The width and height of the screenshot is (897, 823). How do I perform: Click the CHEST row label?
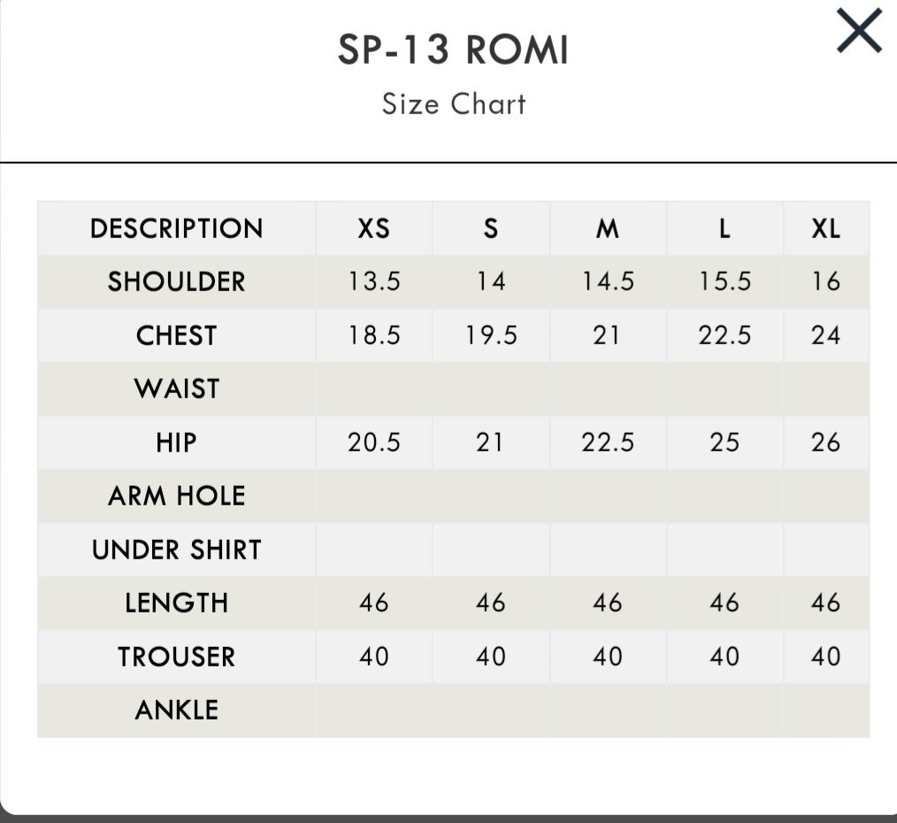pos(177,335)
